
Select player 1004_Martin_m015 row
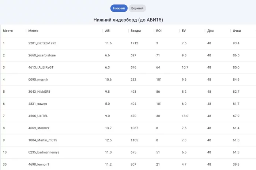click(128, 140)
